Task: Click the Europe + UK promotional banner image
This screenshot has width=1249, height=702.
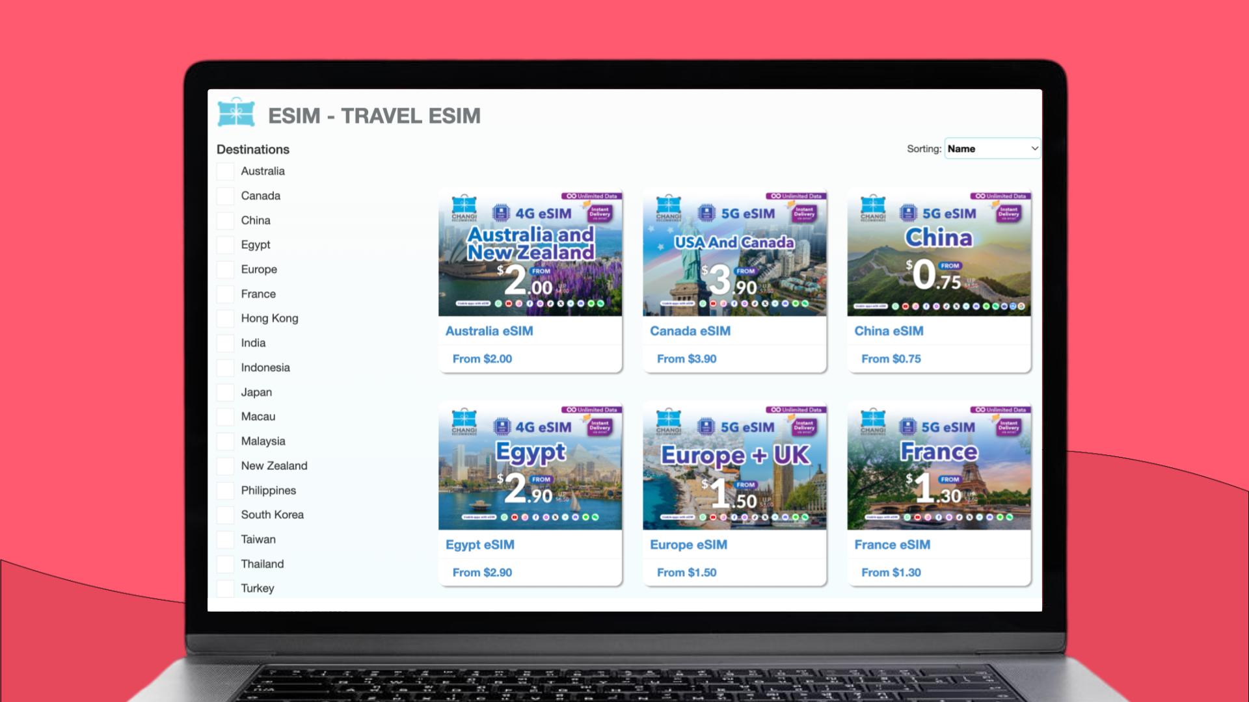Action: [734, 465]
